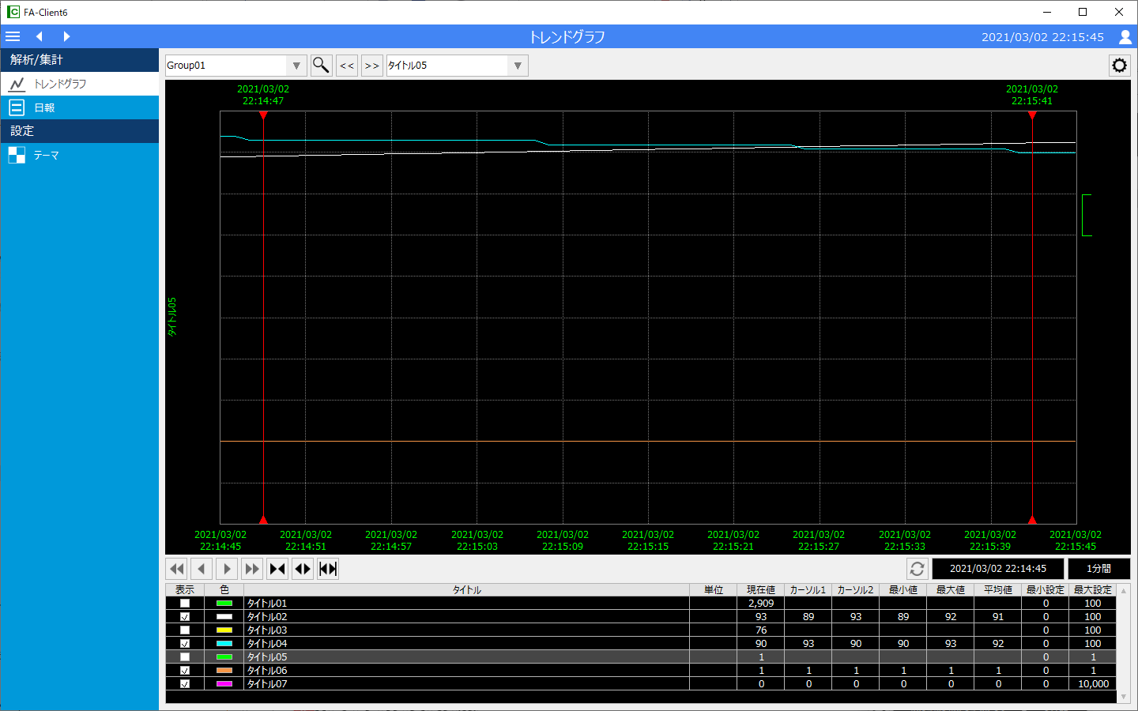Click the << previous pen button
Screen dimensions: 1138x711
[347, 66]
